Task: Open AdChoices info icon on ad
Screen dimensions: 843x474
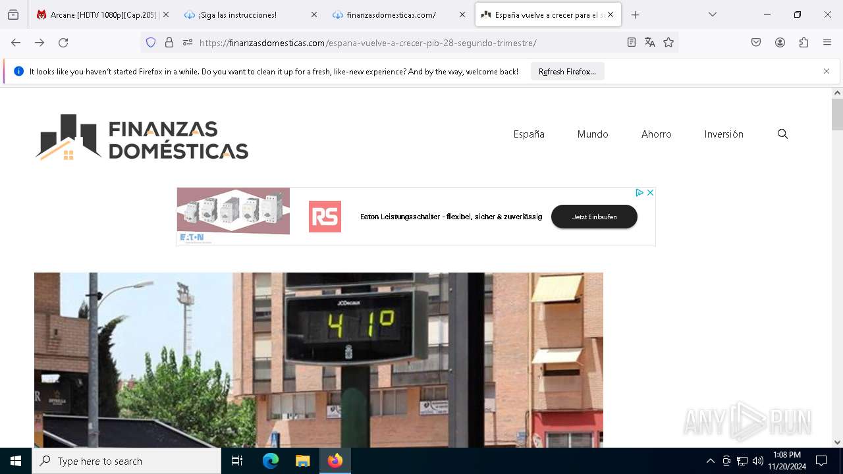Action: [639, 192]
